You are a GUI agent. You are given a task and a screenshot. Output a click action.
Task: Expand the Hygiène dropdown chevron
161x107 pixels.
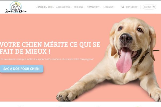tap(85, 7)
